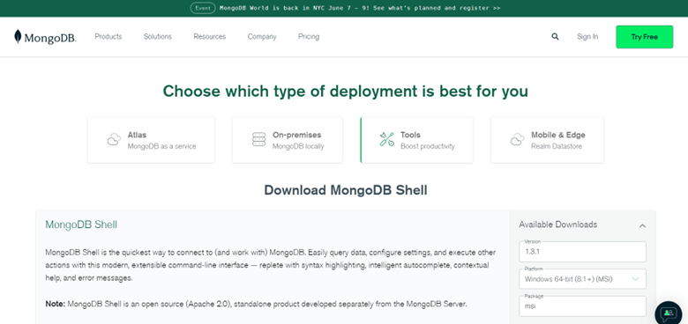Click the MongoDB Shell section heading

tap(81, 225)
